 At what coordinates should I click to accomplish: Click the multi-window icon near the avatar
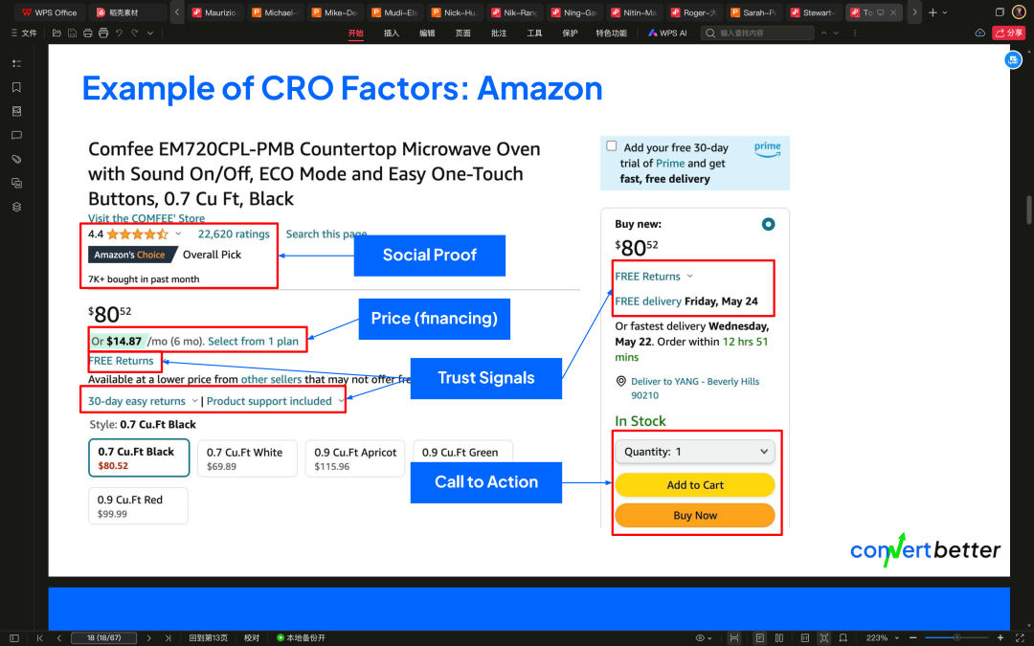pos(1000,12)
